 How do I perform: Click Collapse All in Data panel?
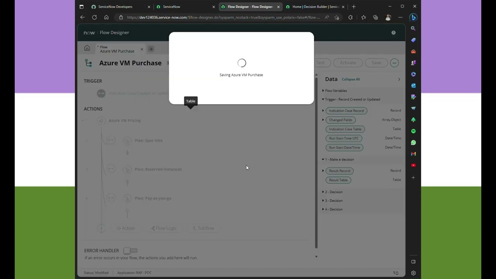[351, 79]
